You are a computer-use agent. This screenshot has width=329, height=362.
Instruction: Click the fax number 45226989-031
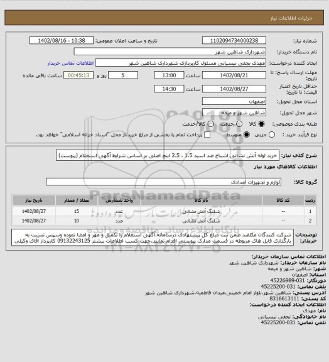(288, 280)
